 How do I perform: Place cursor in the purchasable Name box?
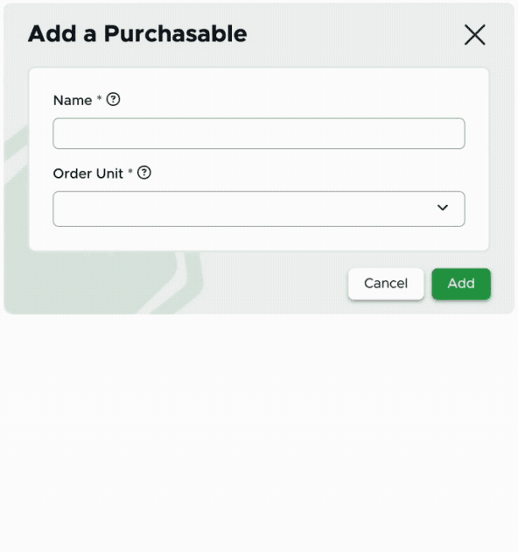tap(259, 133)
